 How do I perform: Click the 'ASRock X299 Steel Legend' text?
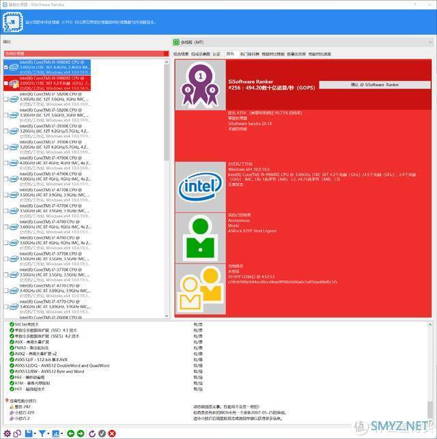tap(252, 231)
